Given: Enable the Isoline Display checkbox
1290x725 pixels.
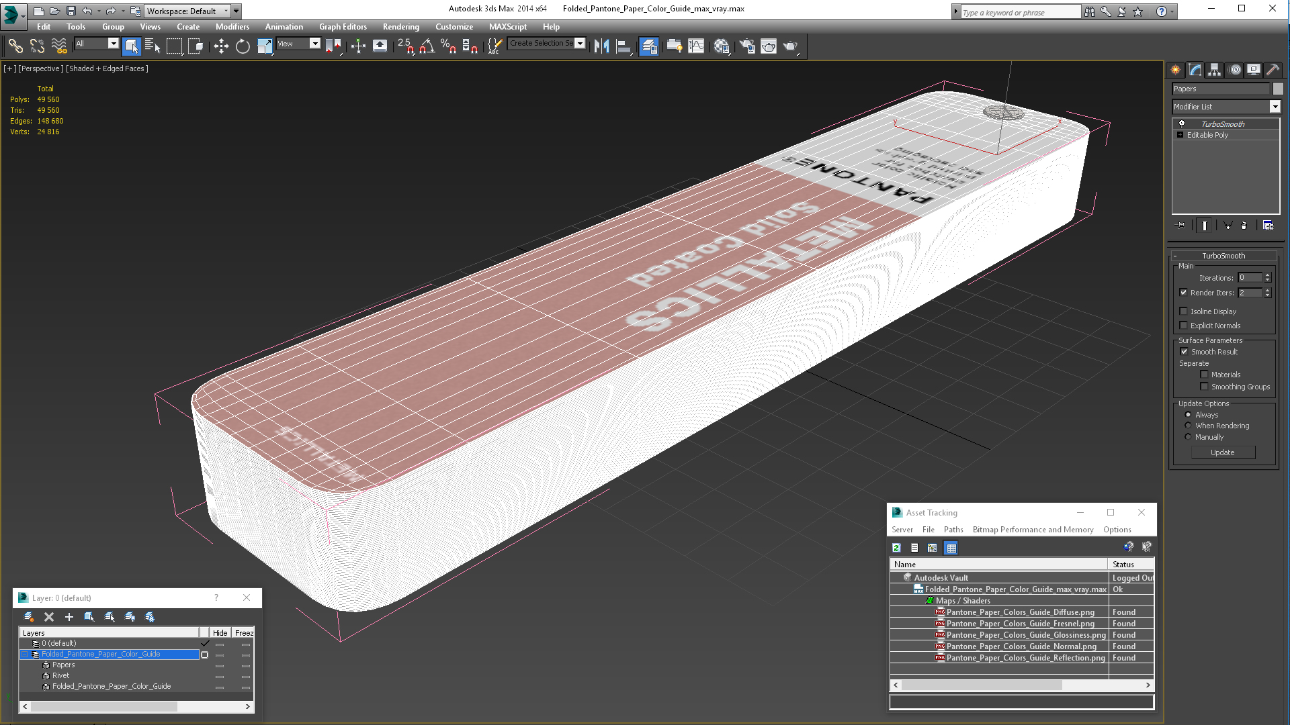Looking at the screenshot, I should coord(1184,311).
